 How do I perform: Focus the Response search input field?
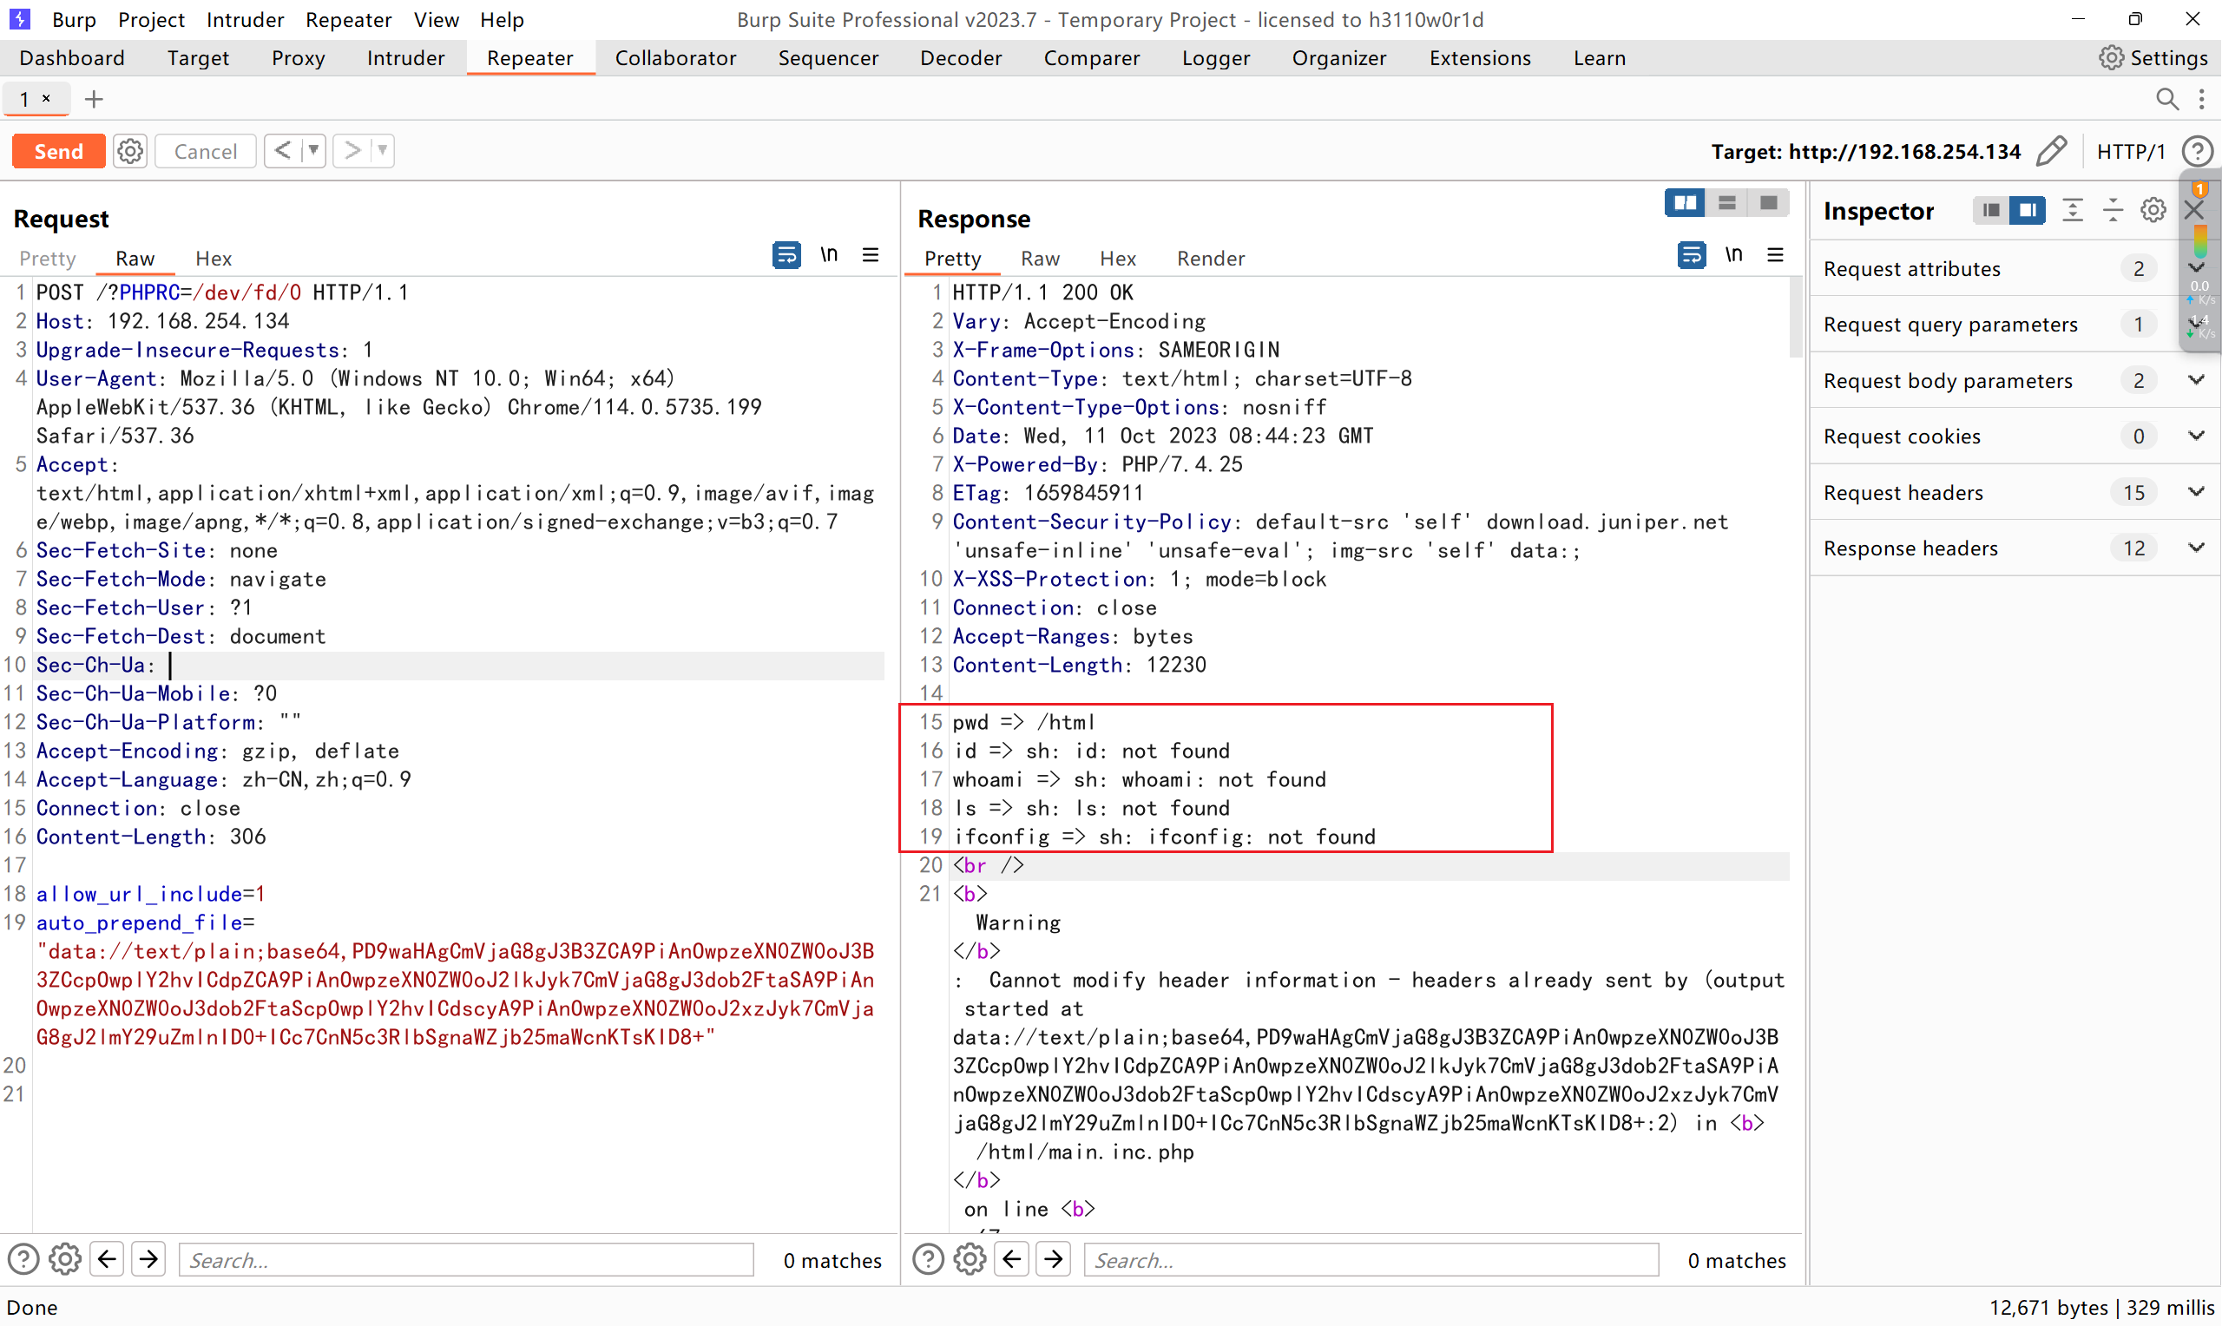tap(1371, 1260)
